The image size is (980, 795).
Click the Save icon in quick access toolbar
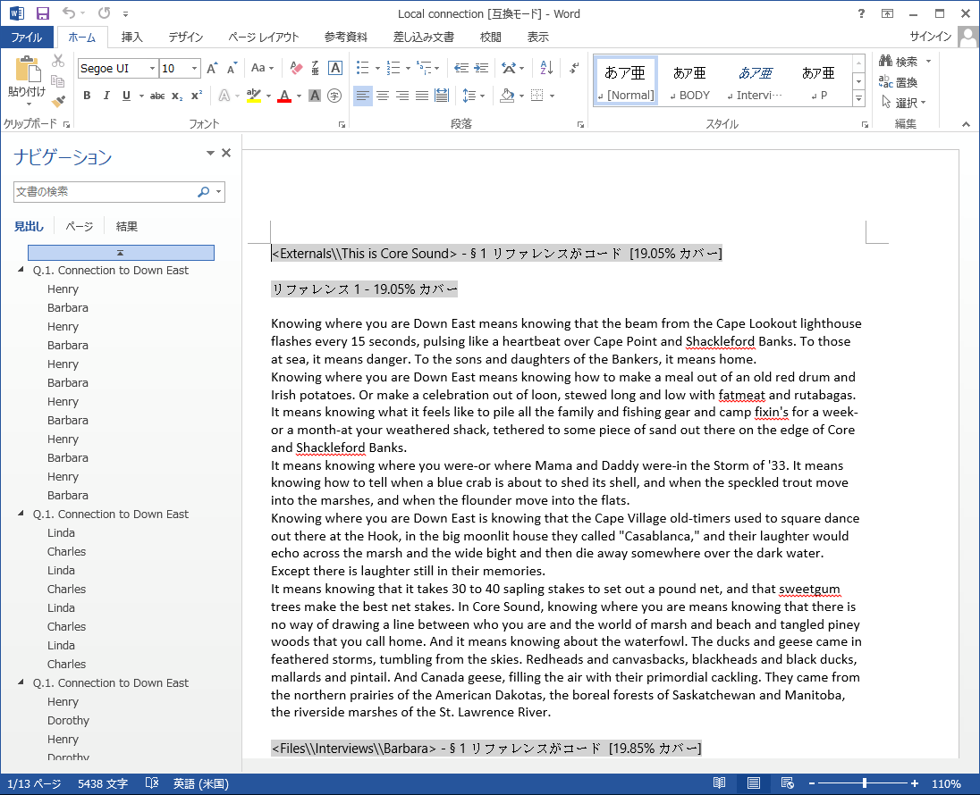click(42, 13)
